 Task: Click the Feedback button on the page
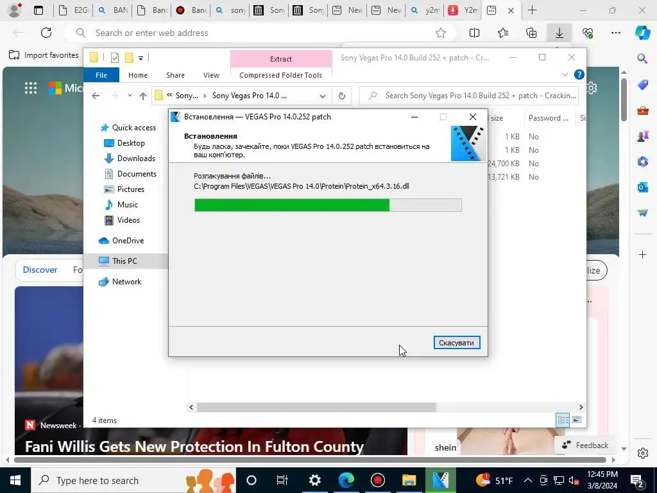coord(585,445)
